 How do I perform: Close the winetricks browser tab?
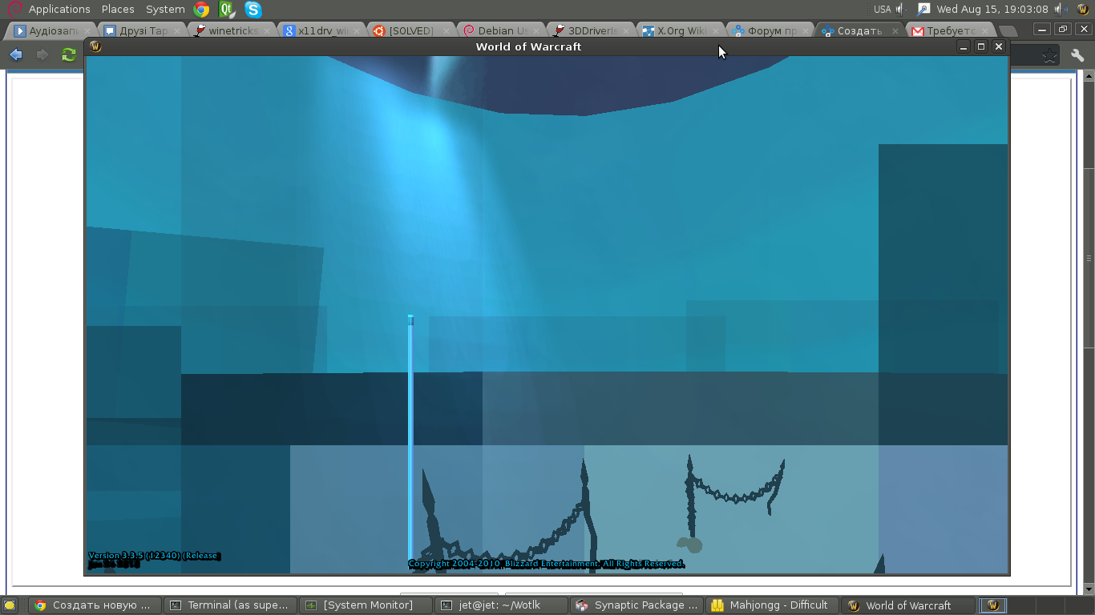[267, 31]
